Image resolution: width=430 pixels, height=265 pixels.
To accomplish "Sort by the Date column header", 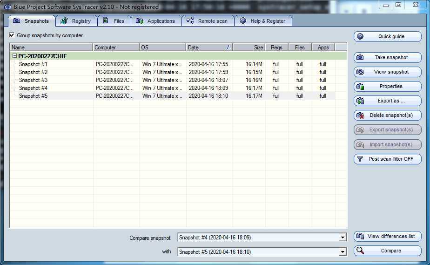I will (x=209, y=48).
